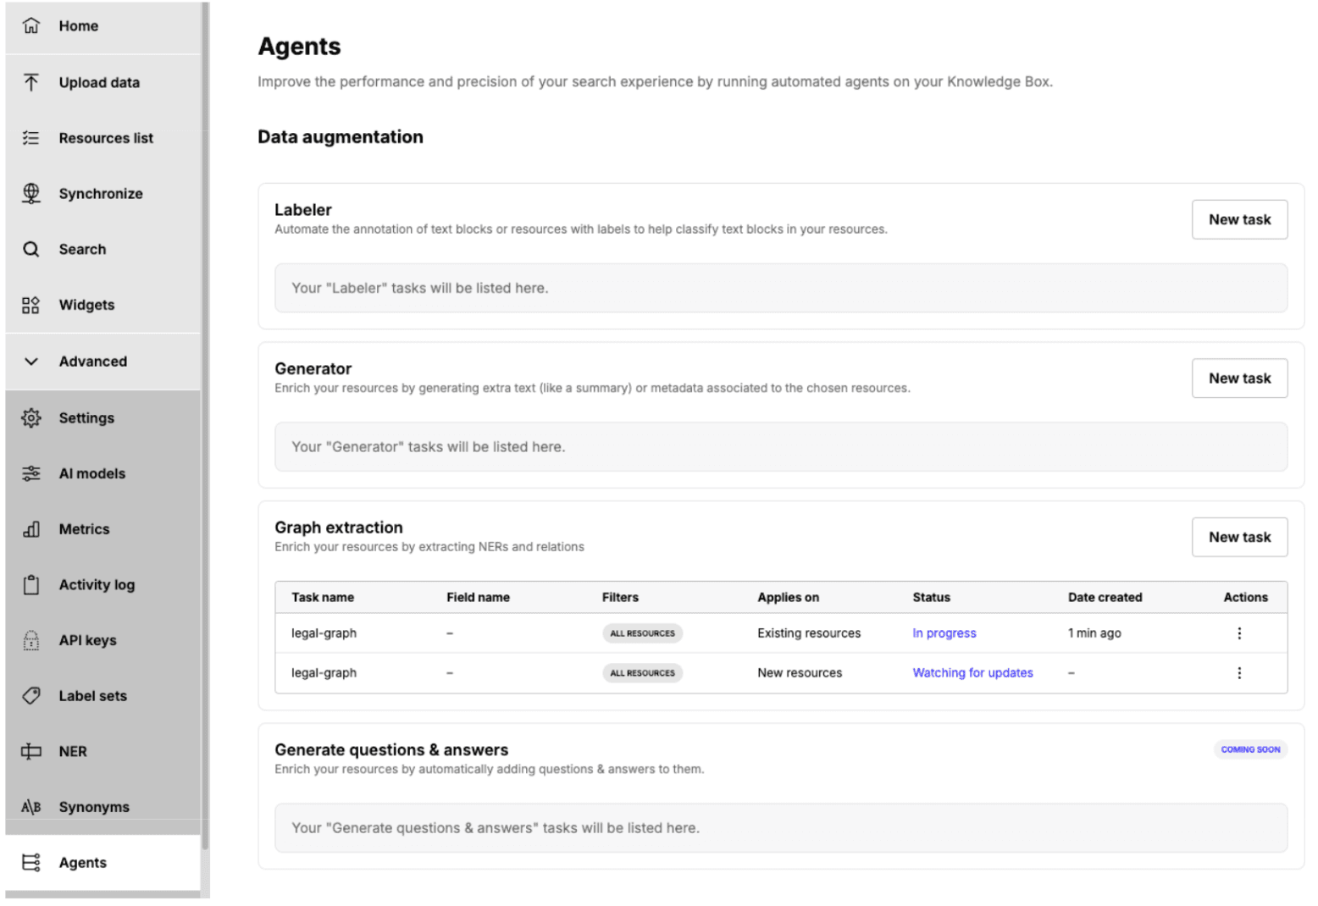Collapse the Advanced section chevron

point(31,362)
